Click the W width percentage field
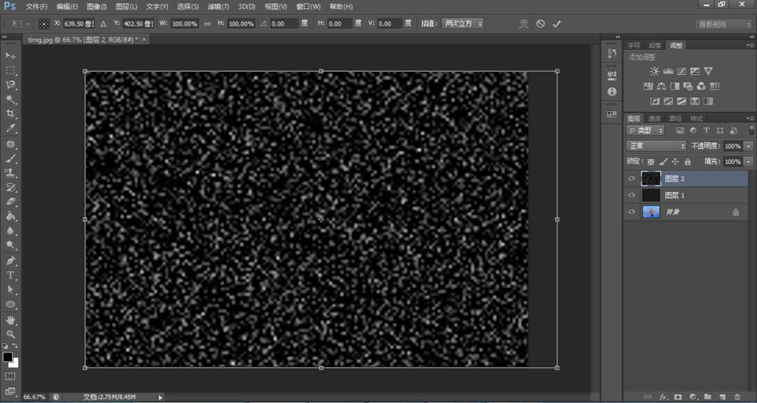This screenshot has height=403, width=757. [183, 24]
